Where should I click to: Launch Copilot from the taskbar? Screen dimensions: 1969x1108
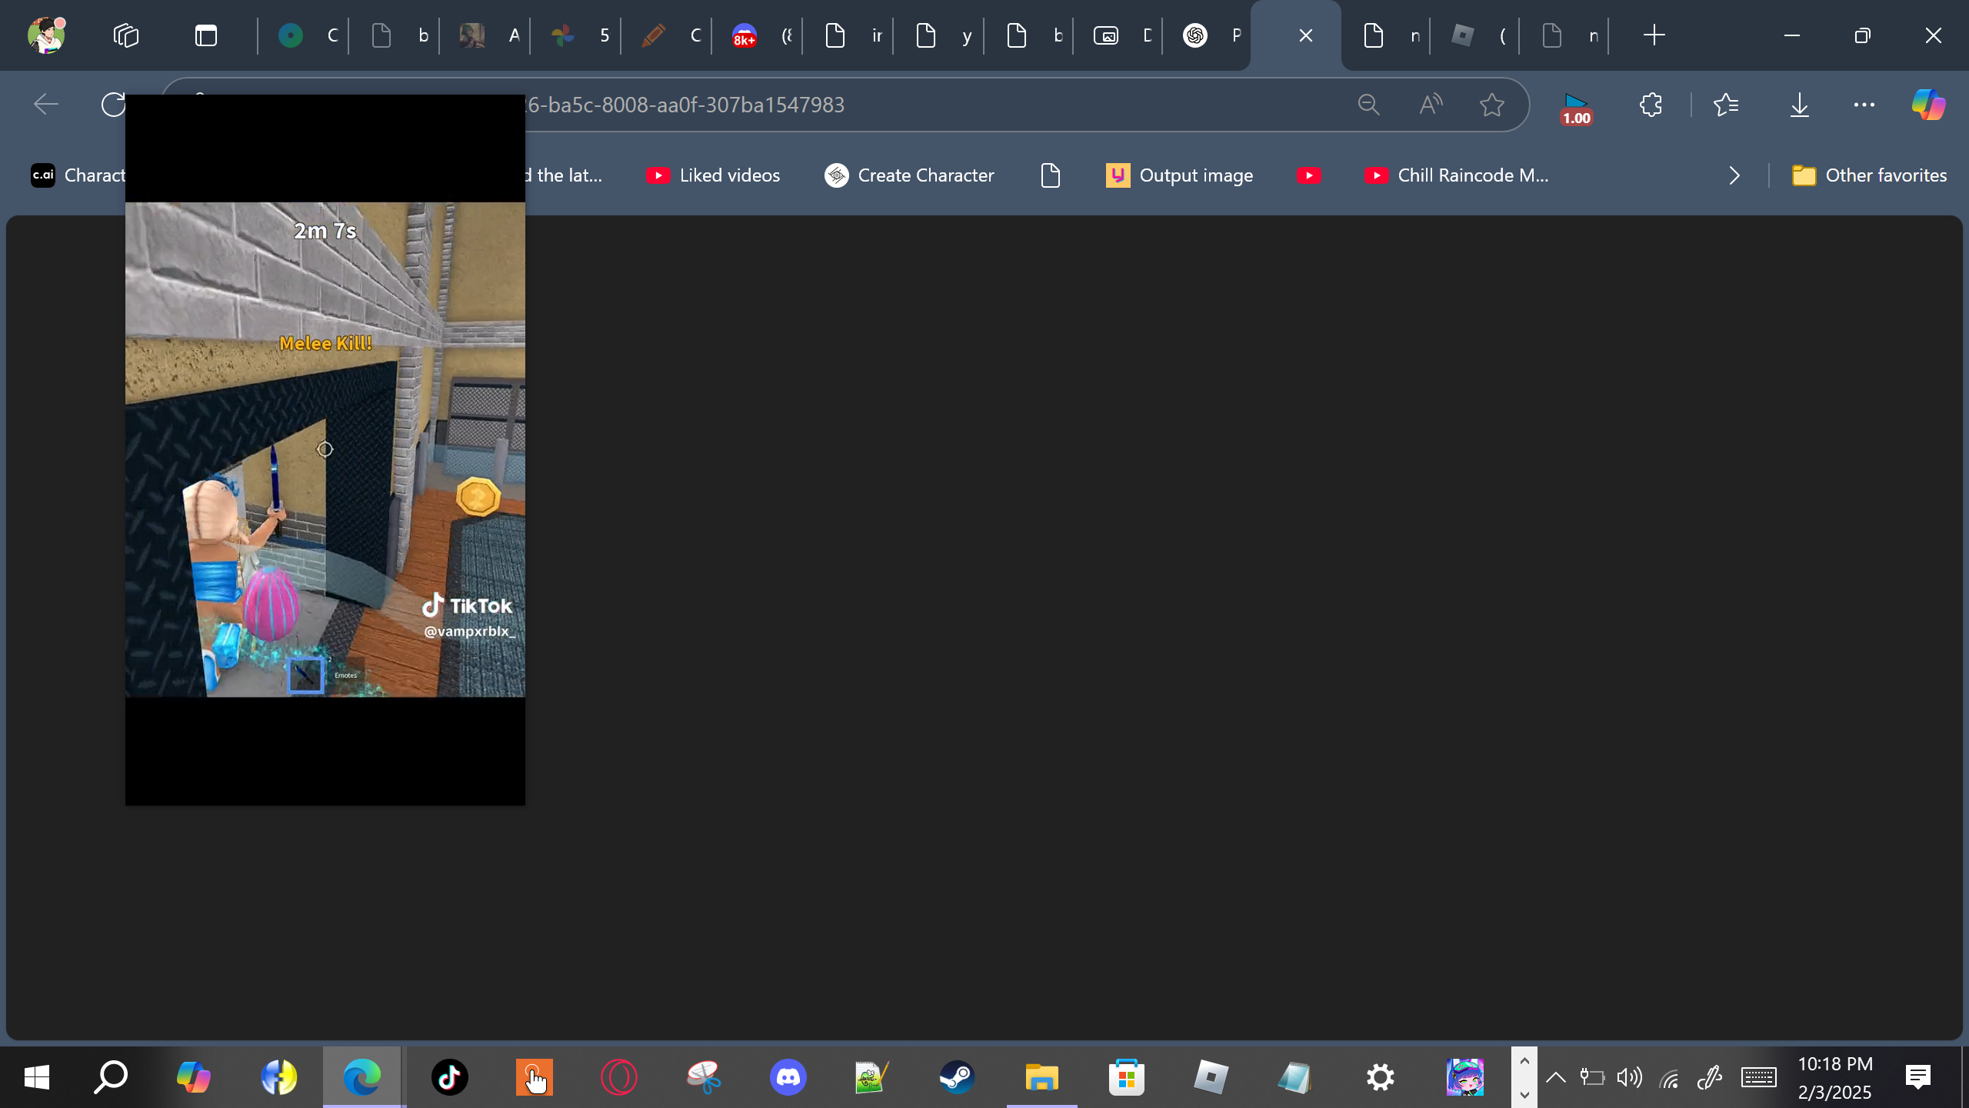click(x=193, y=1077)
